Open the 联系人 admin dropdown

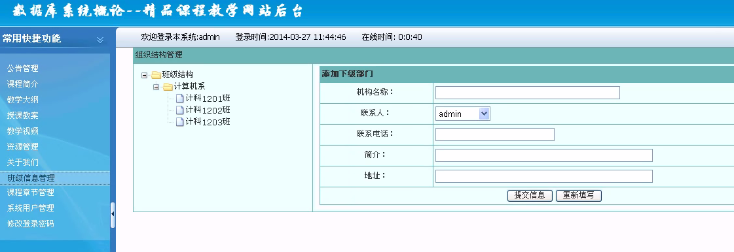pos(462,114)
